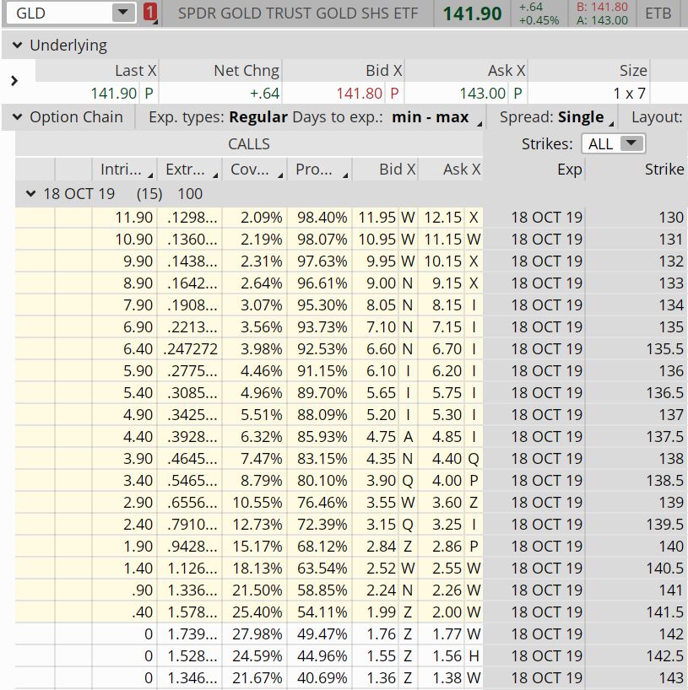Open the symbol dropdown arrow beside GLD
Viewport: 688px width, 690px height.
(123, 13)
